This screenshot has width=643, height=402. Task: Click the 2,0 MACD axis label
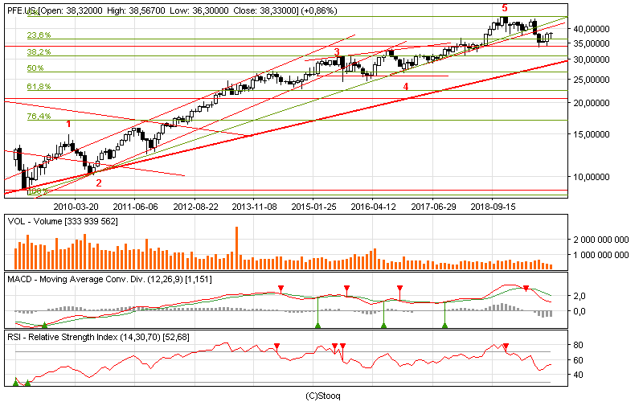580,296
